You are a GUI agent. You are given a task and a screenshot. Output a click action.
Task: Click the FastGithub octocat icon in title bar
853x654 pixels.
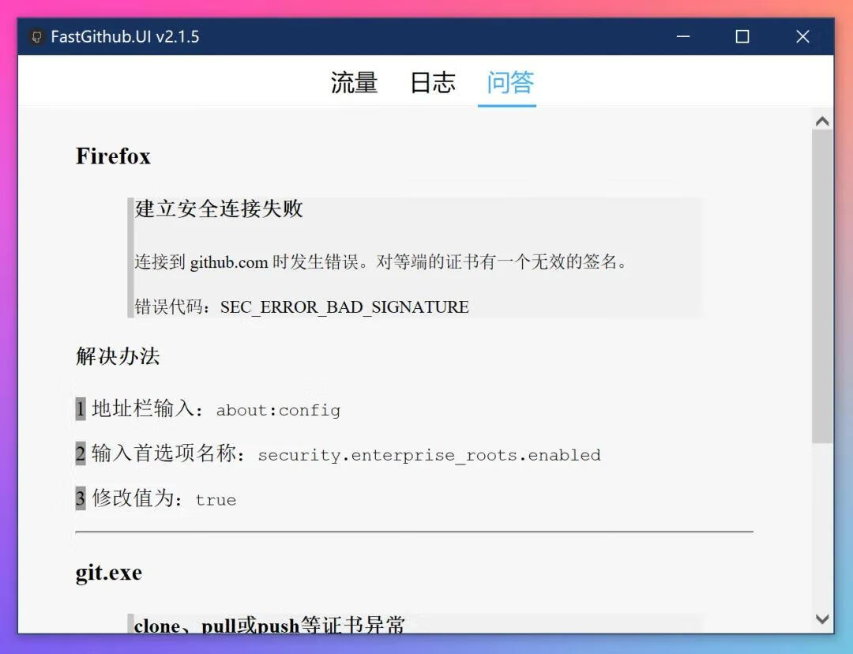(36, 36)
